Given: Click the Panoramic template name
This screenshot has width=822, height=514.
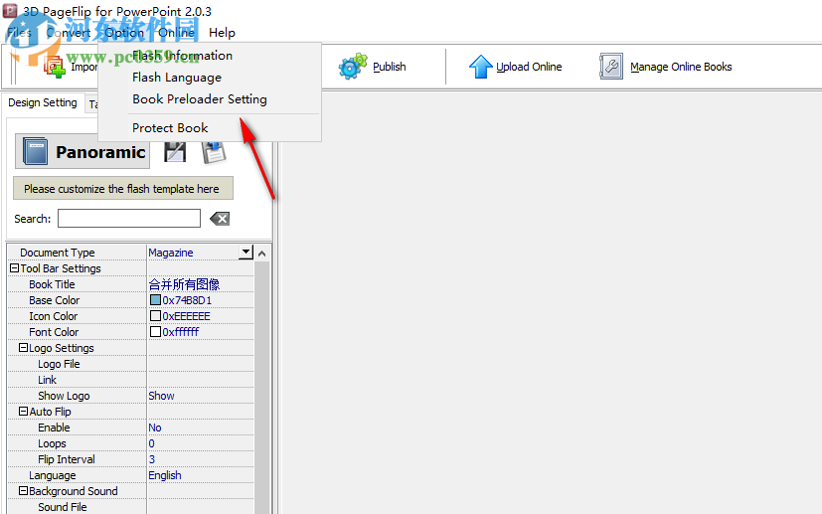Looking at the screenshot, I should pos(100,152).
